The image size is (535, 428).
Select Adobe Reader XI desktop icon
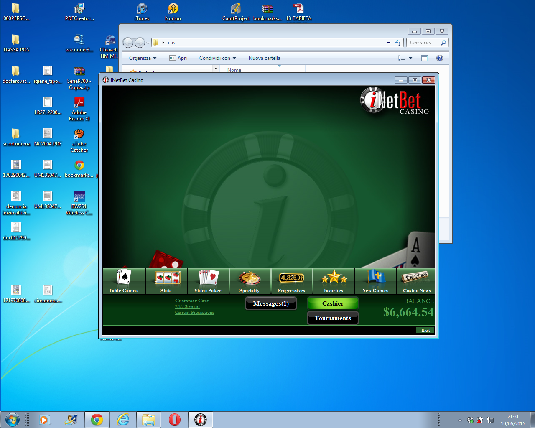(x=79, y=109)
